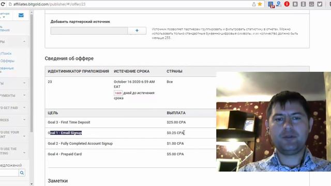Click the $5.00 CPA payout value

[x=175, y=154]
